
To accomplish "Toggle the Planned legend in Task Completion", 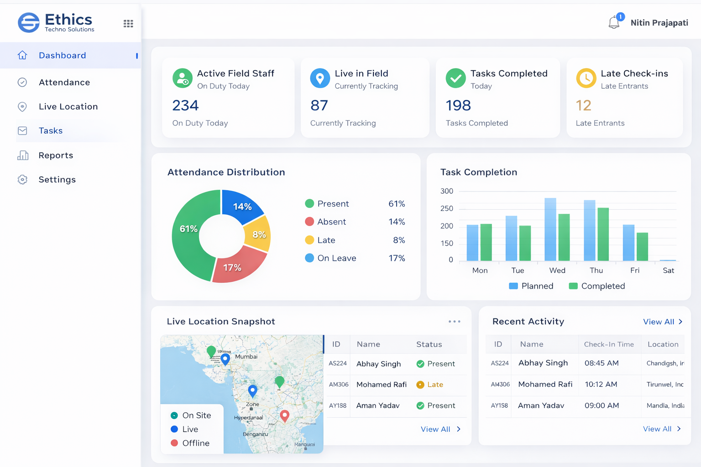I will tap(531, 286).
